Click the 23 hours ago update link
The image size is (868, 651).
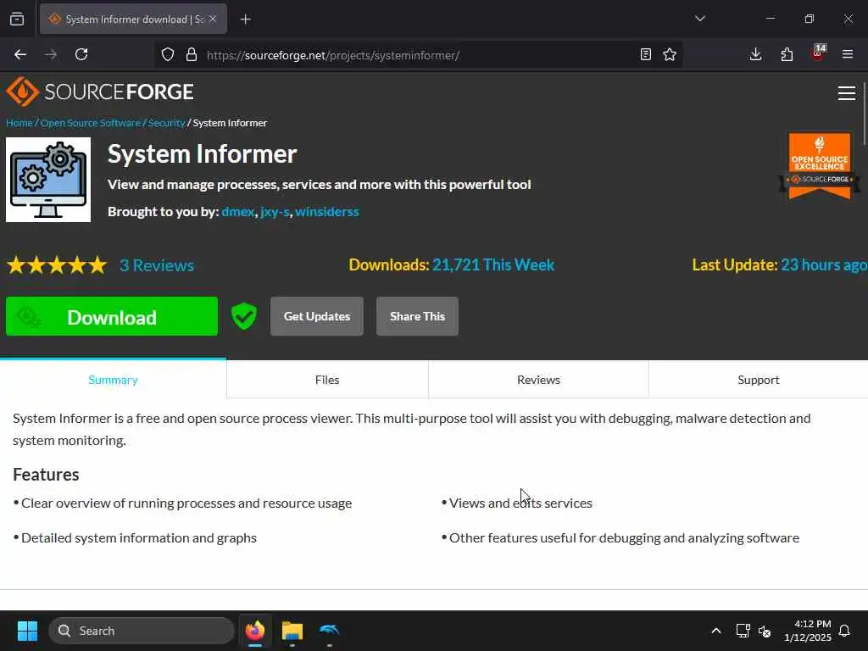point(824,264)
